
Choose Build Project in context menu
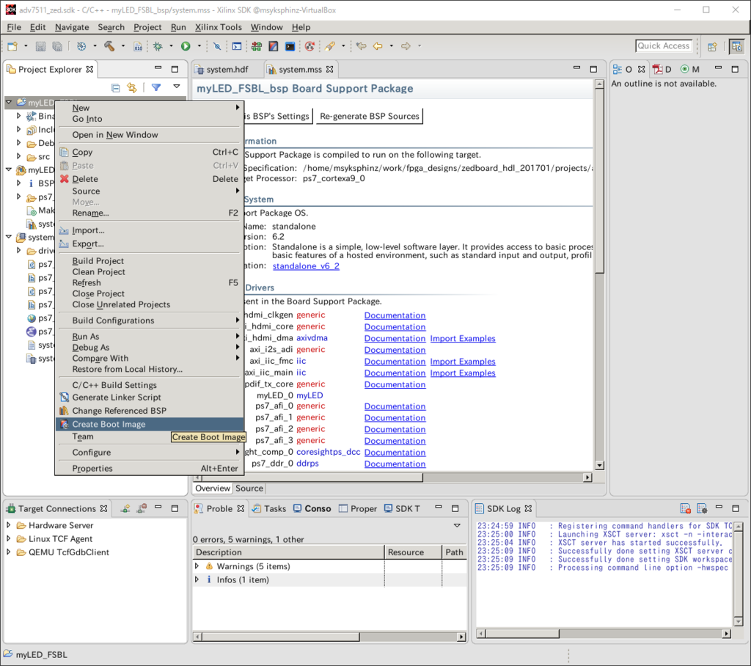click(150, 260)
